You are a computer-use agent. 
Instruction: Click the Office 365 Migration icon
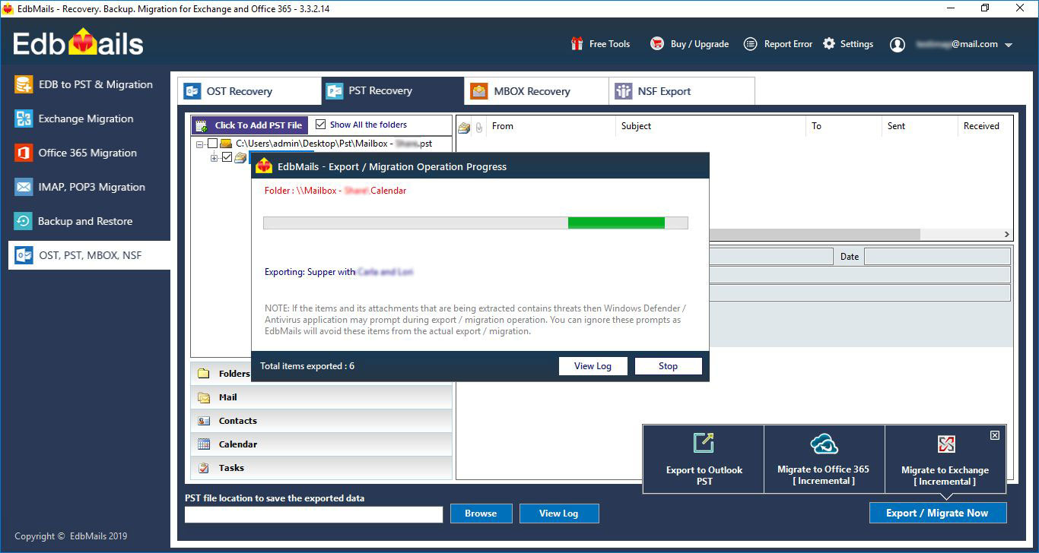24,153
